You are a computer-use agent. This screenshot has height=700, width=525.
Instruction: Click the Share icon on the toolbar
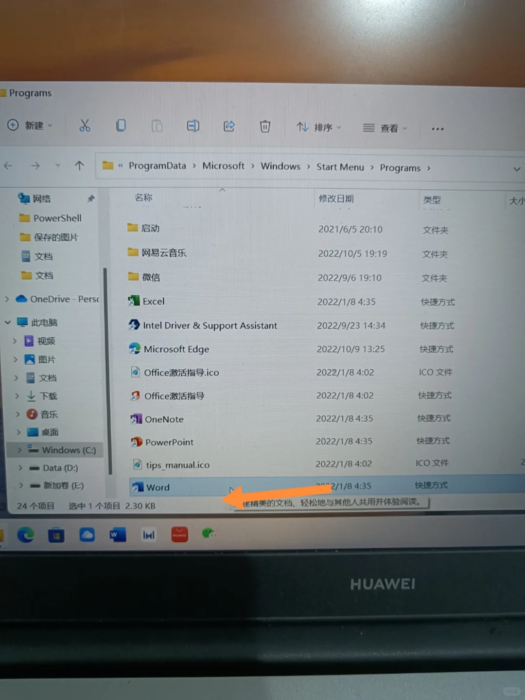pyautogui.click(x=228, y=126)
